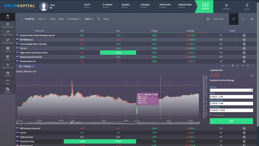Switch to the list view layout icon

click(234, 19)
